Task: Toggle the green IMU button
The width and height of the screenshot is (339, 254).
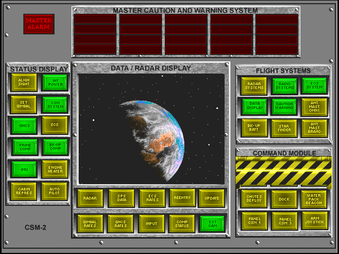Action: pyautogui.click(x=24, y=169)
